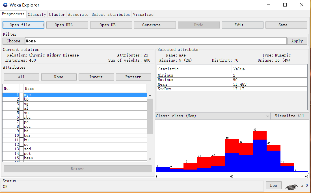The width and height of the screenshot is (311, 193).
Task: Select the Preprocess tab
Action: coord(13,14)
